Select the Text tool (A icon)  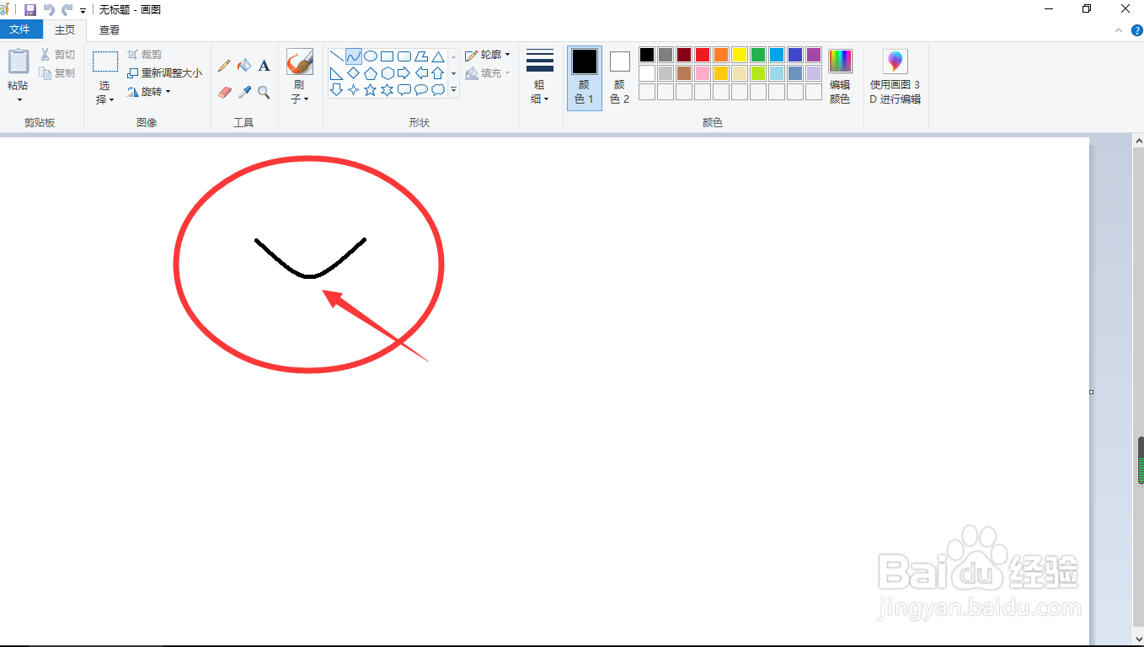(265, 66)
